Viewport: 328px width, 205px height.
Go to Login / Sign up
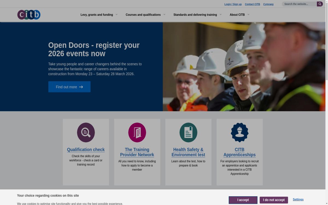[233, 4]
